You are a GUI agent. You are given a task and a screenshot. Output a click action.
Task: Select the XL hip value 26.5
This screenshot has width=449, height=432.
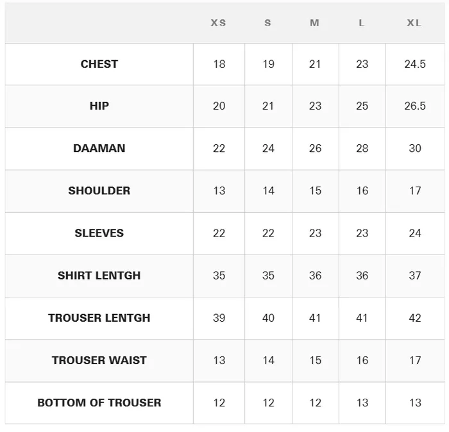click(x=415, y=106)
